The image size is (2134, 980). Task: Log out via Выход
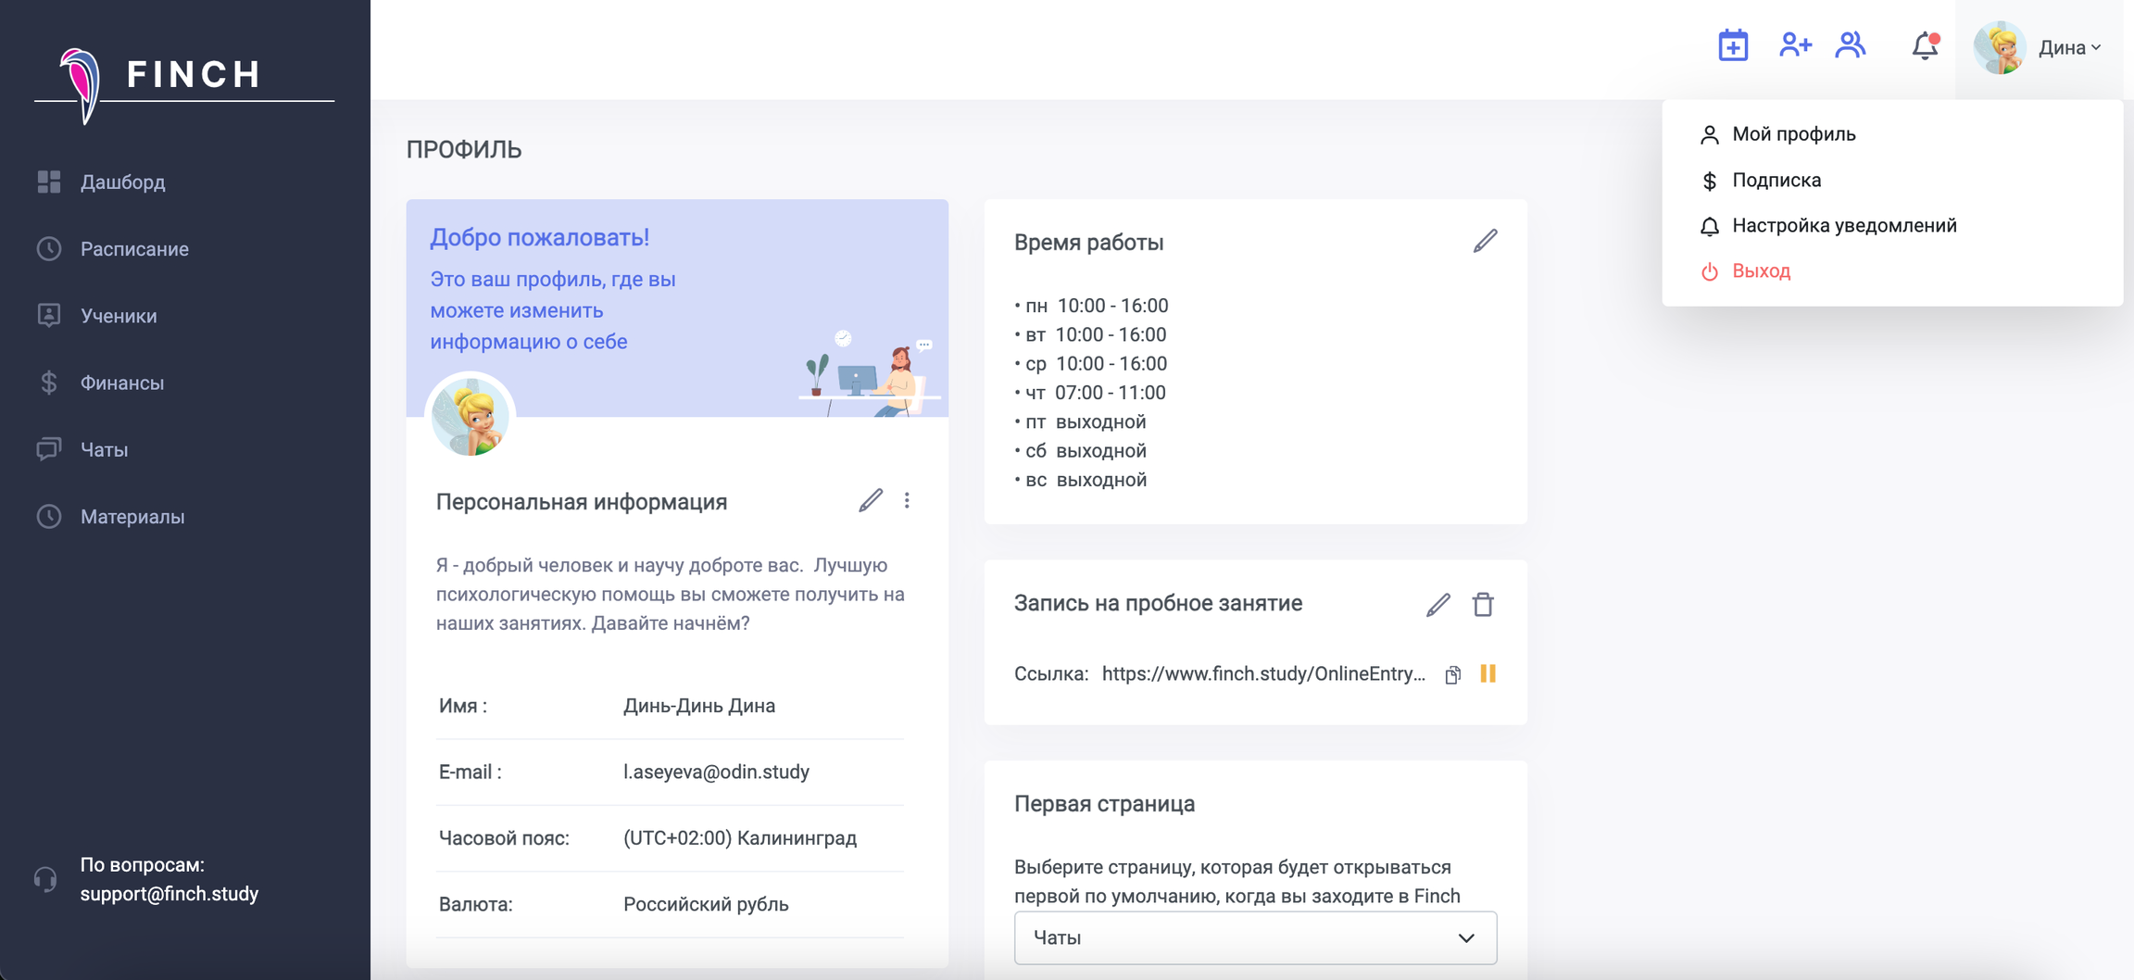click(1761, 271)
